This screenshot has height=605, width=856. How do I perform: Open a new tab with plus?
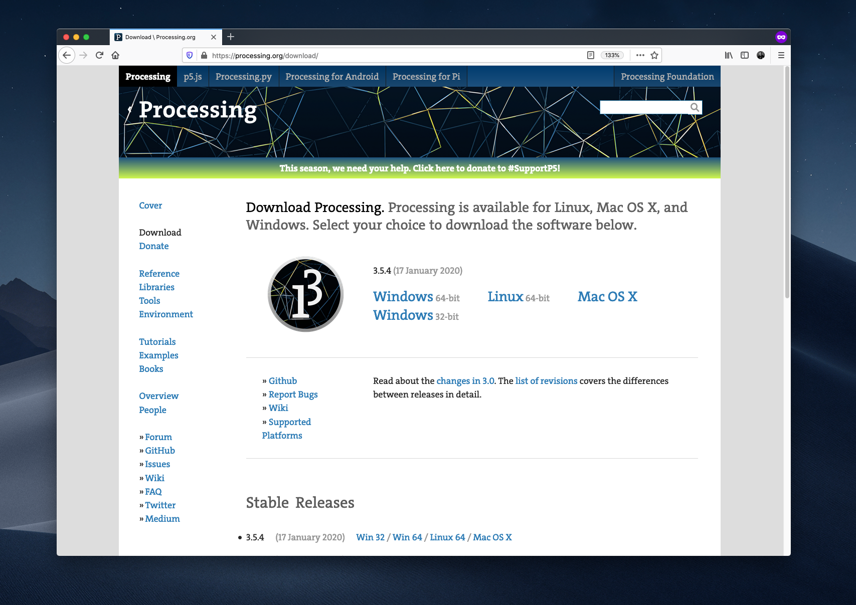point(231,37)
